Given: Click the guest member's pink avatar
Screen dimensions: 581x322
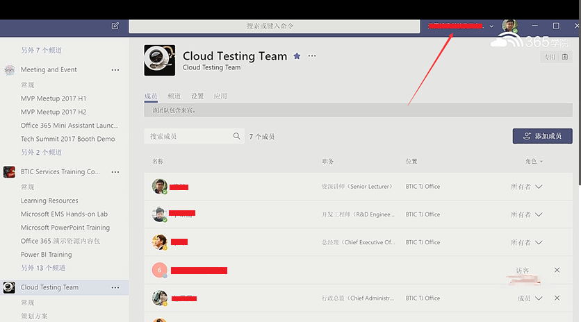Looking at the screenshot, I should (159, 270).
